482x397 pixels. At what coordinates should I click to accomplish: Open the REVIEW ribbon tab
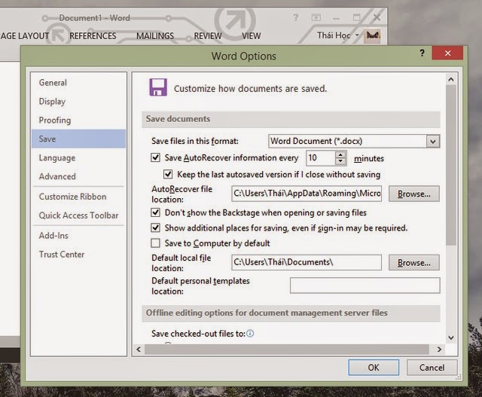click(208, 36)
